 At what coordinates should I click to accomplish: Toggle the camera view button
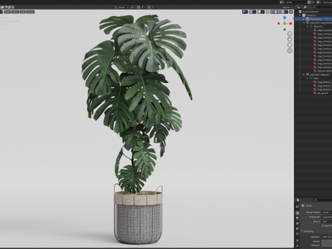coord(290,45)
